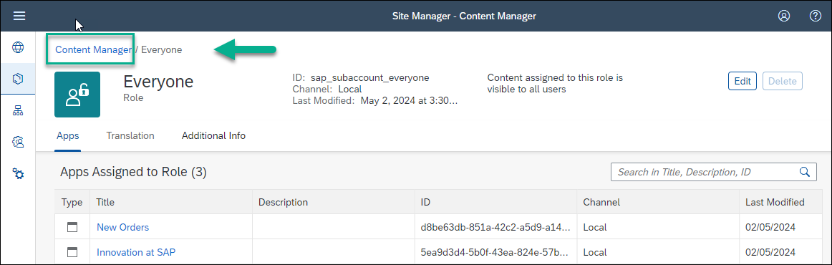Open Settings gears icon in sidebar
This screenshot has width=832, height=265.
[x=18, y=173]
